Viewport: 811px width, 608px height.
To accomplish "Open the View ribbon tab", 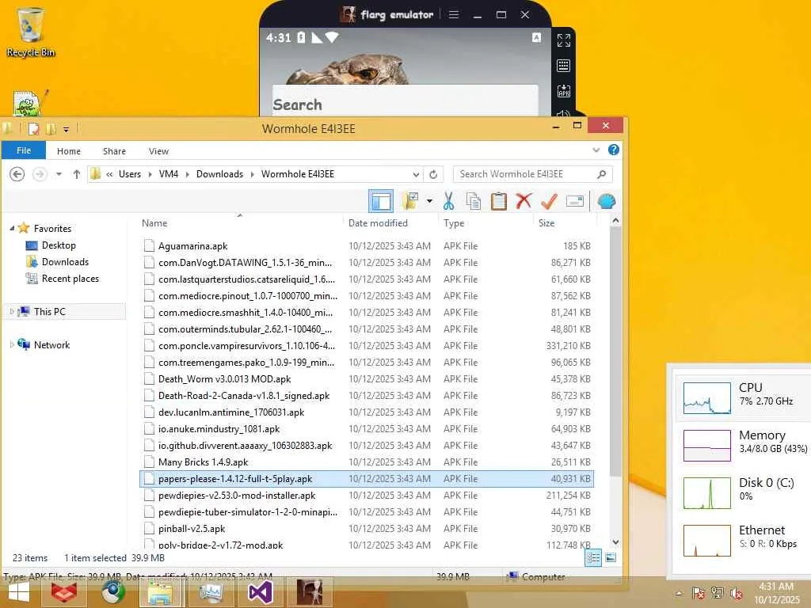I will click(x=158, y=151).
